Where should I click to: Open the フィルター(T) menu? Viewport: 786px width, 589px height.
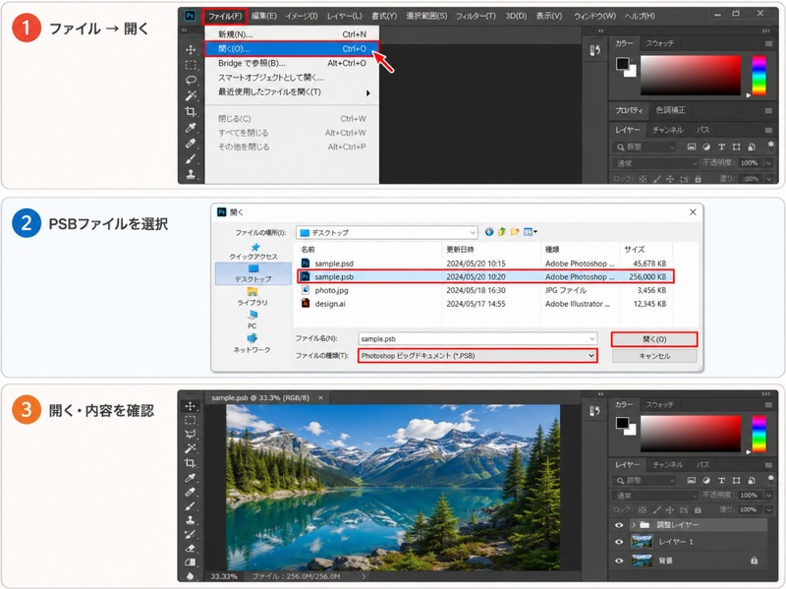[x=476, y=16]
